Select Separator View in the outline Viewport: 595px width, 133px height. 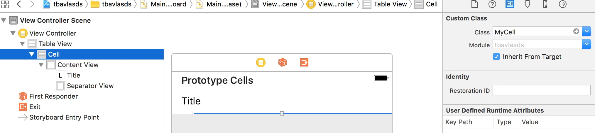[90, 86]
